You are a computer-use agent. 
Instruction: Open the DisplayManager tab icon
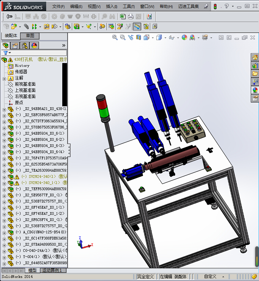34,46
